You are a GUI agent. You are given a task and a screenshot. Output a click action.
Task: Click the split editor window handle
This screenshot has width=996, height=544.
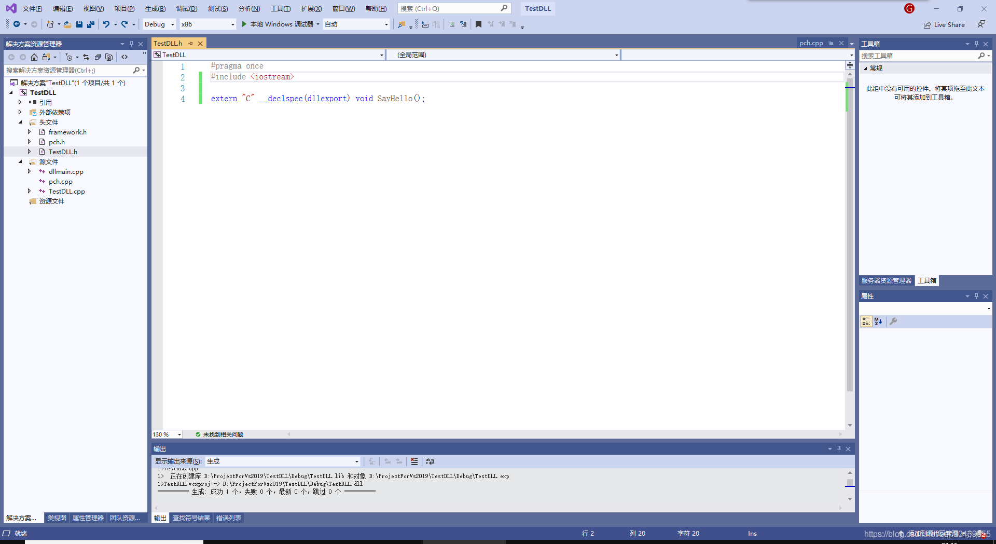tap(850, 65)
